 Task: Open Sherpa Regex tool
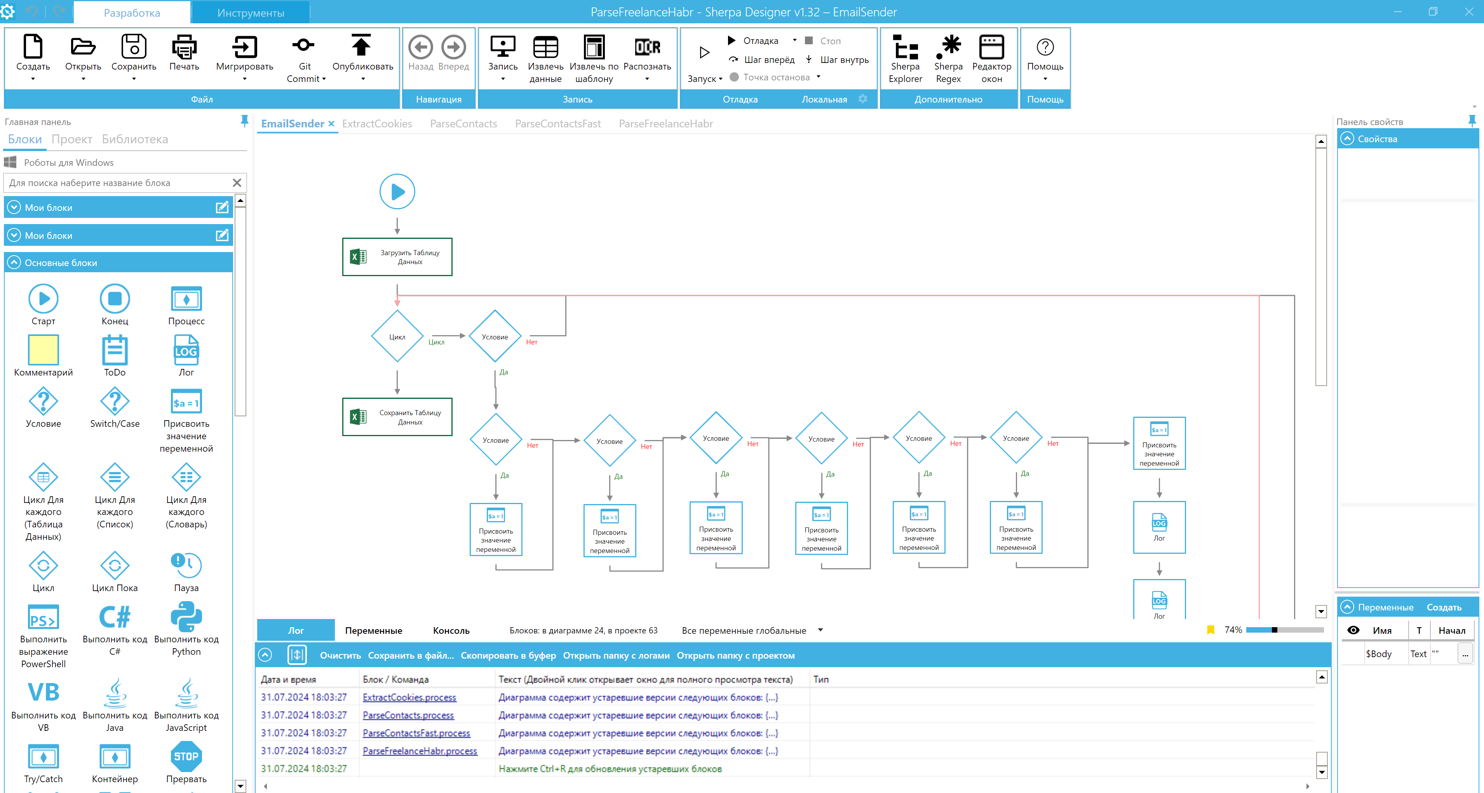click(948, 47)
